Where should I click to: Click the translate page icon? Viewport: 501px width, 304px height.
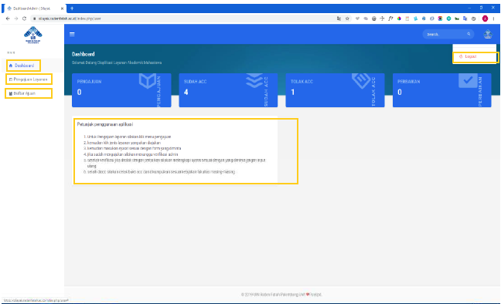coord(339,19)
